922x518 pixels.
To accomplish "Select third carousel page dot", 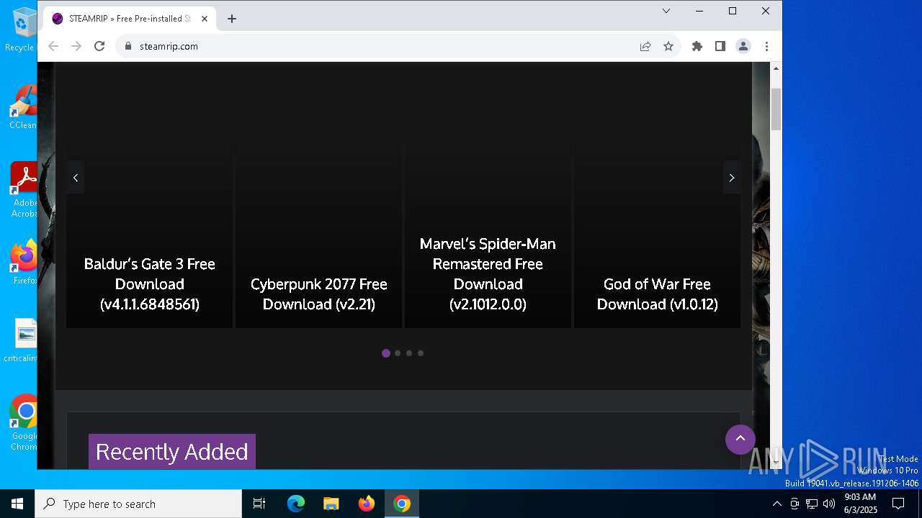I will click(x=409, y=353).
